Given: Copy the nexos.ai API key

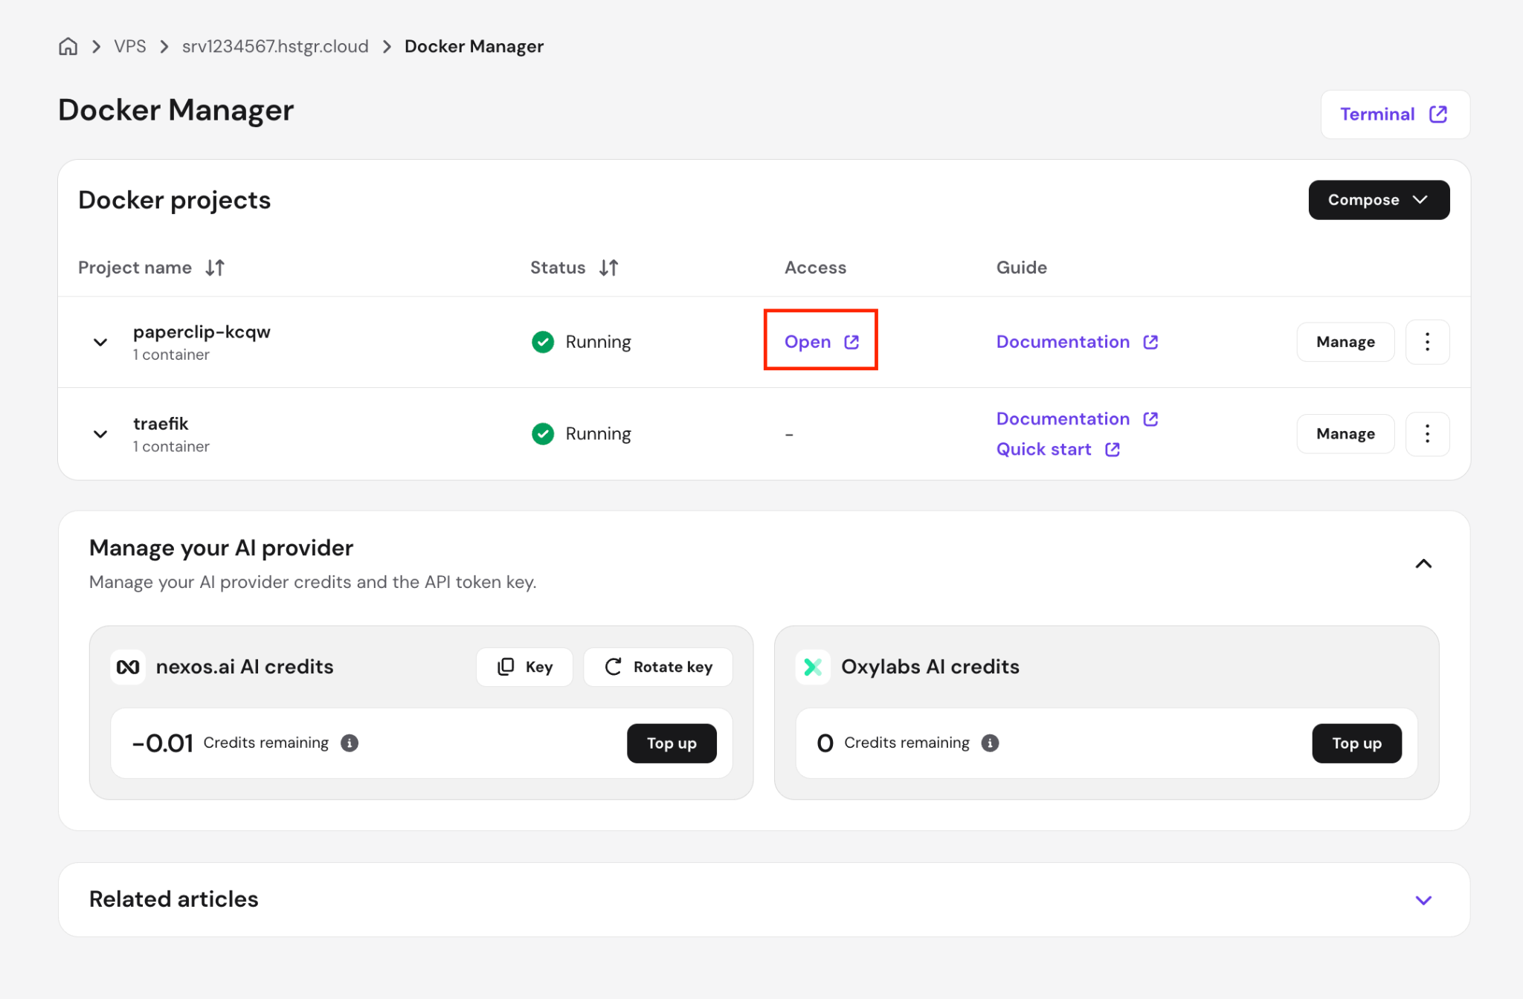Looking at the screenshot, I should pos(524,667).
